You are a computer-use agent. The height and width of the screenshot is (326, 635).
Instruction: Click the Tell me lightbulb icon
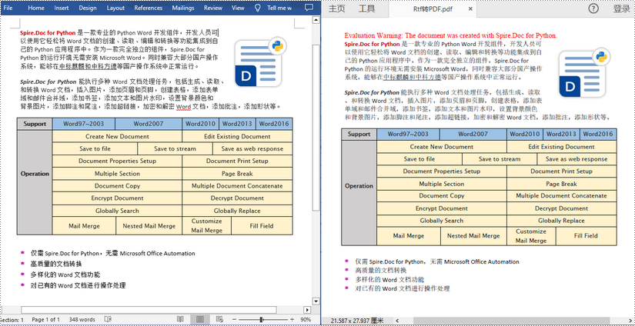click(x=258, y=8)
